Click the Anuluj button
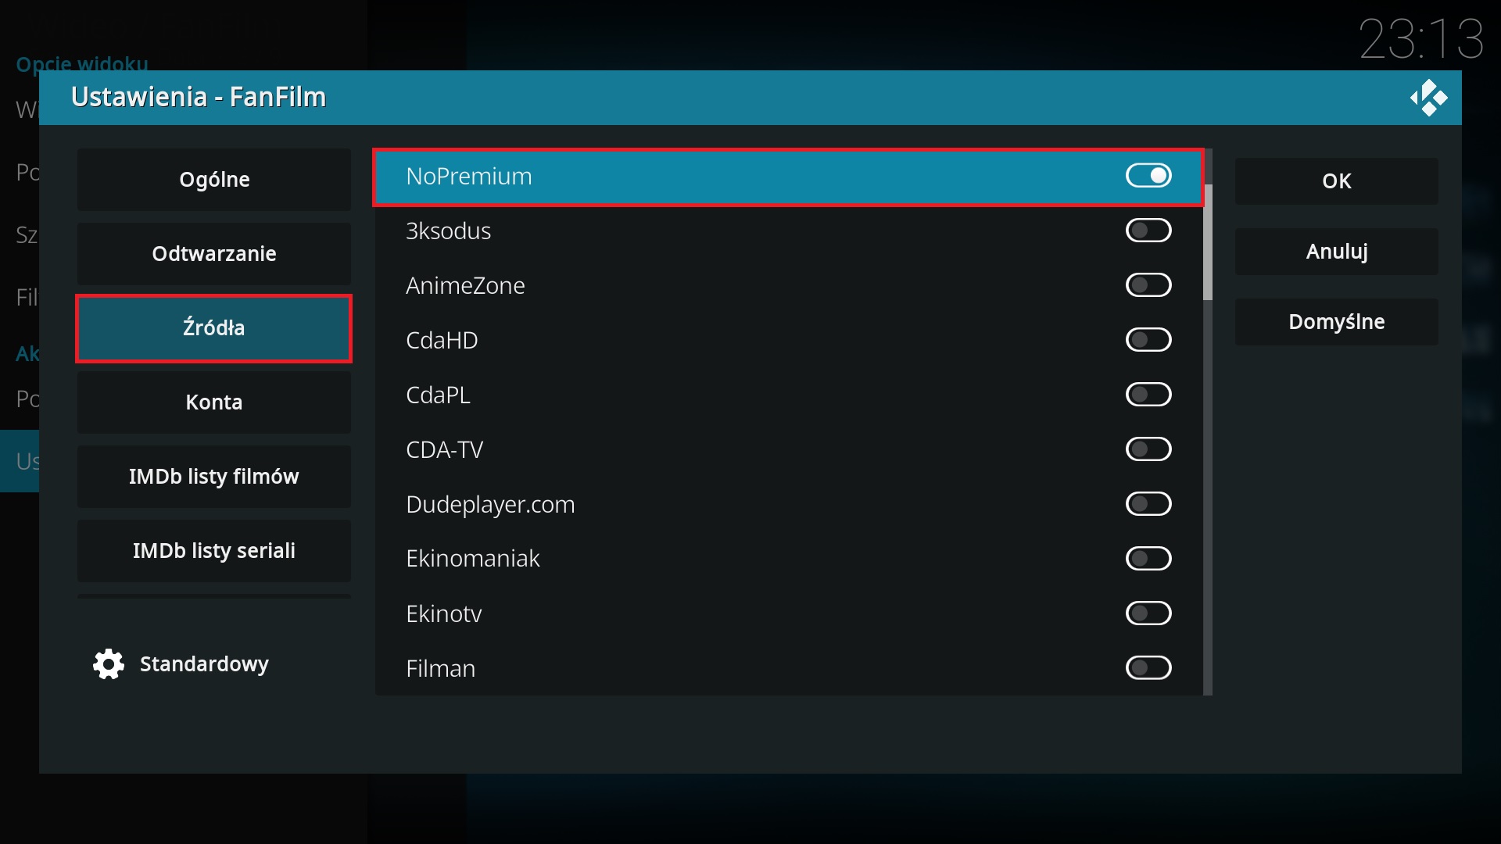 [1337, 252]
